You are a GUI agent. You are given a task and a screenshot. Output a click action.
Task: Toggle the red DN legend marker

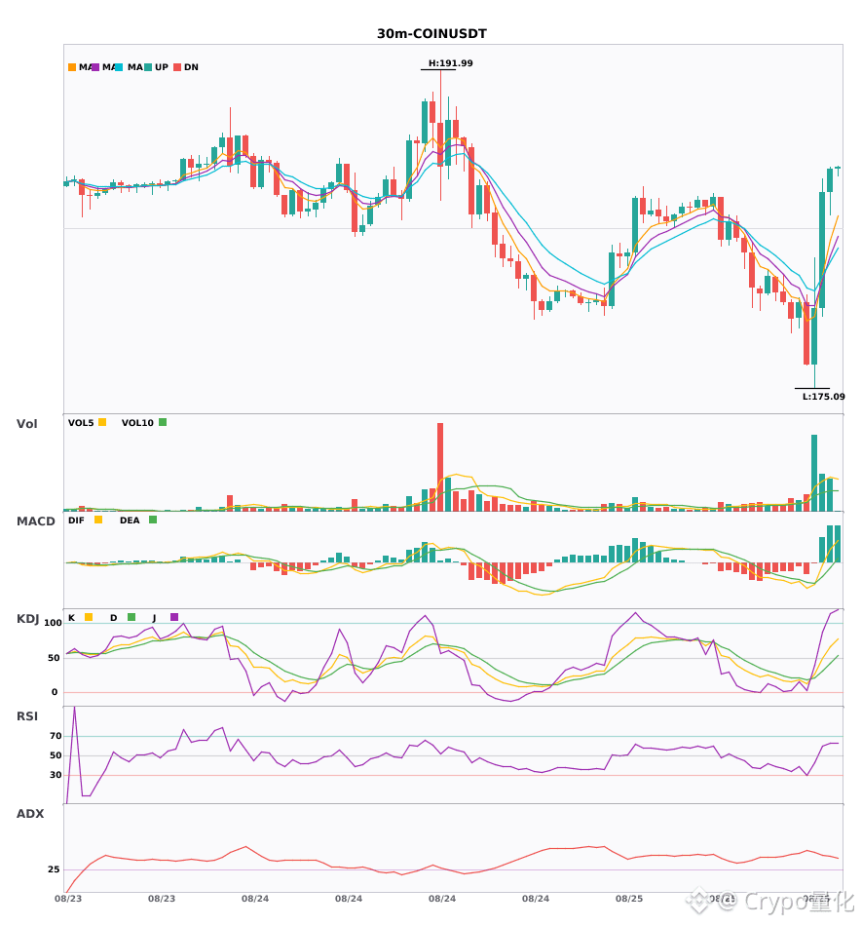pos(177,67)
